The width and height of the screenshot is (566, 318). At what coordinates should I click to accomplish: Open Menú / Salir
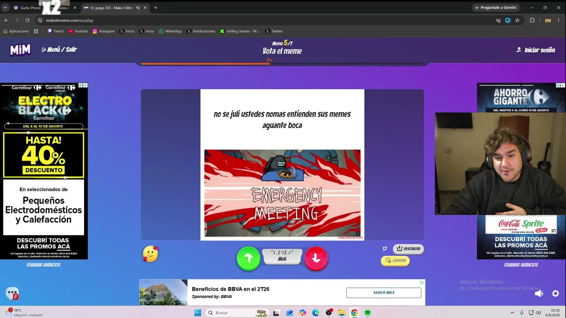[59, 49]
